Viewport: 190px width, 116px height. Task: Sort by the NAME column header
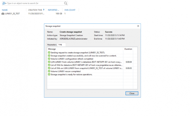coord(5,10)
